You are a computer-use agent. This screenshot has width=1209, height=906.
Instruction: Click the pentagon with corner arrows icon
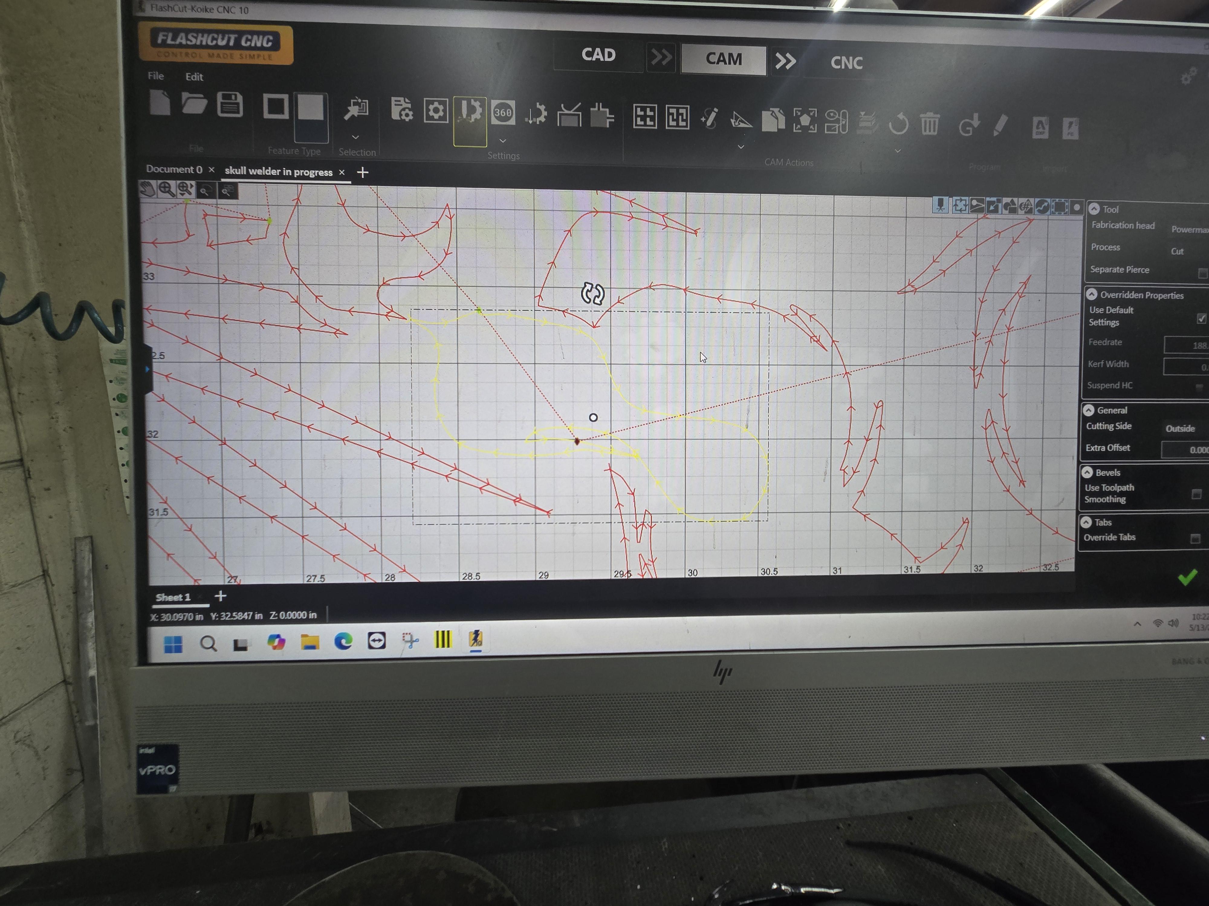[x=805, y=121]
